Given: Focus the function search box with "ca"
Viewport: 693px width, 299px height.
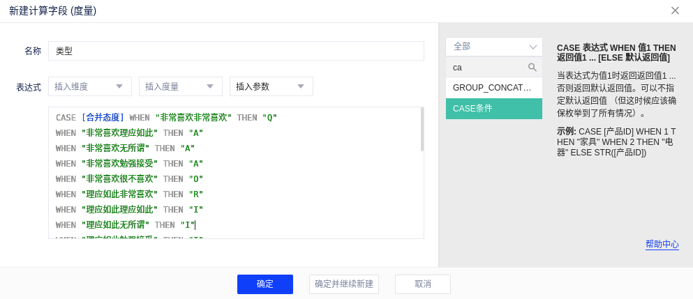Looking at the screenshot, I should 487,68.
